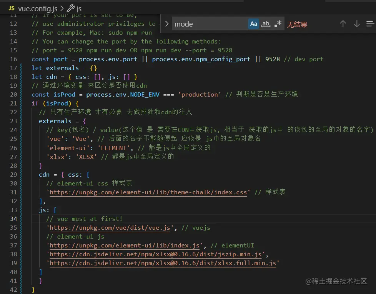The height and width of the screenshot is (294, 376).
Task: Open the unpkg element-ui index.js link
Action: [x=123, y=245]
